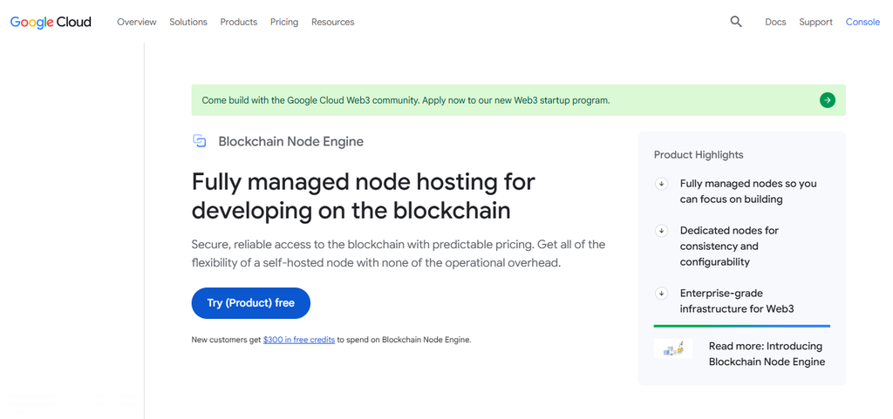Go to the Pricing page
Image resolution: width=893 pixels, height=419 pixels.
pos(284,22)
